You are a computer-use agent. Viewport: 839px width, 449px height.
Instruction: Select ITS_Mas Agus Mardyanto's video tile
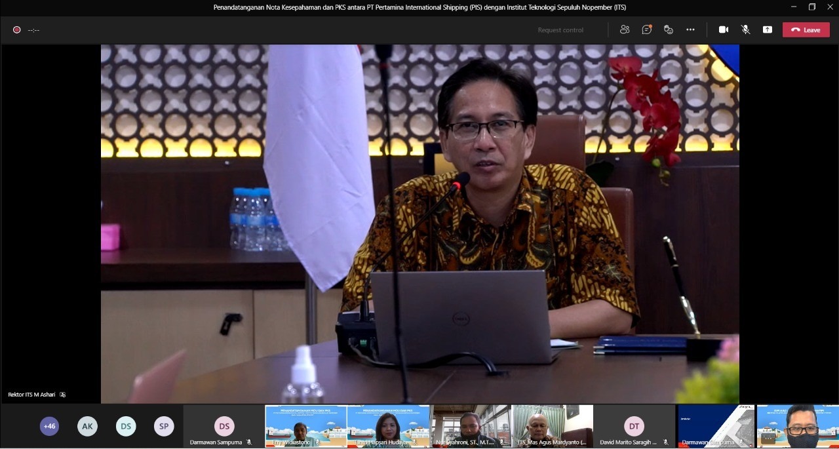[552, 426]
